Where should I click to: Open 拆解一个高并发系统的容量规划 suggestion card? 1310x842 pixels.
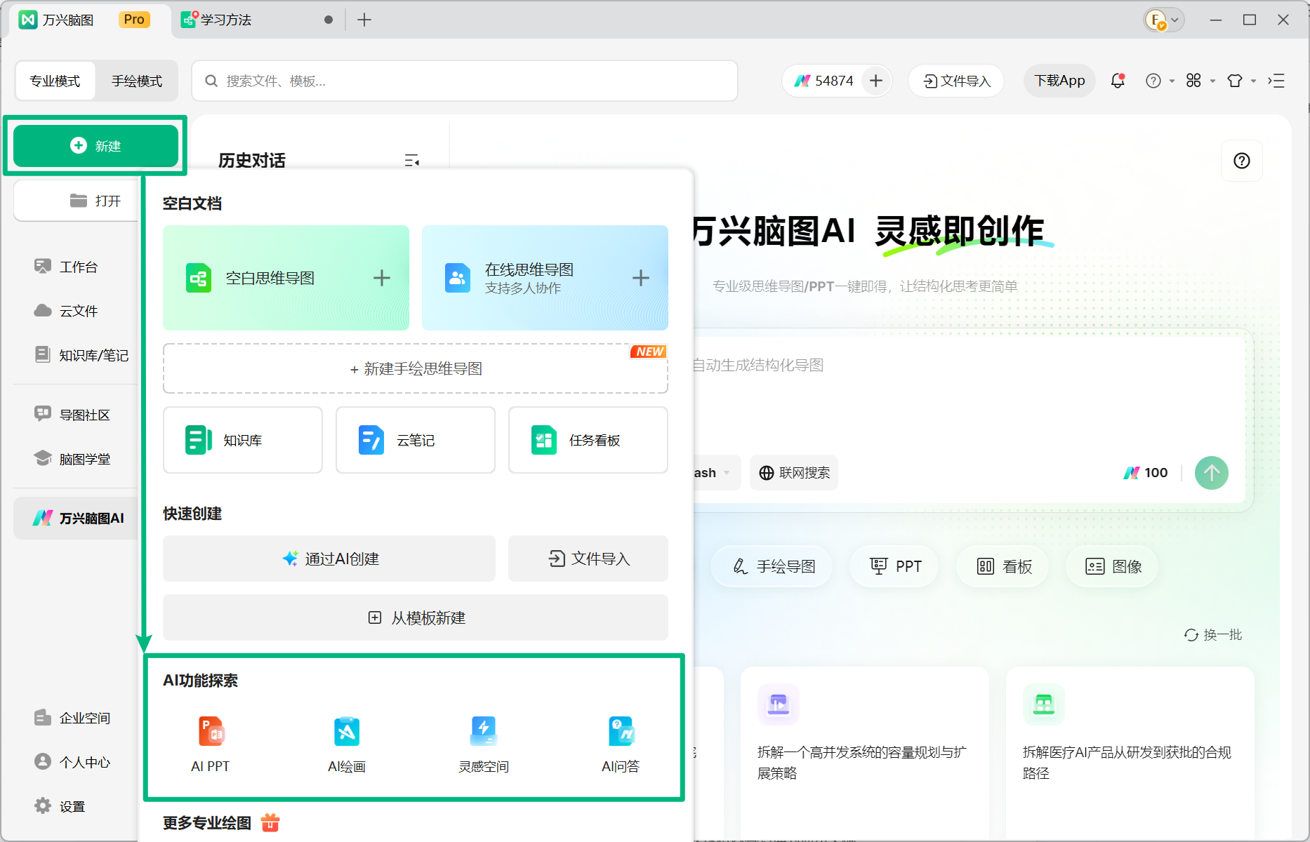[x=865, y=752]
